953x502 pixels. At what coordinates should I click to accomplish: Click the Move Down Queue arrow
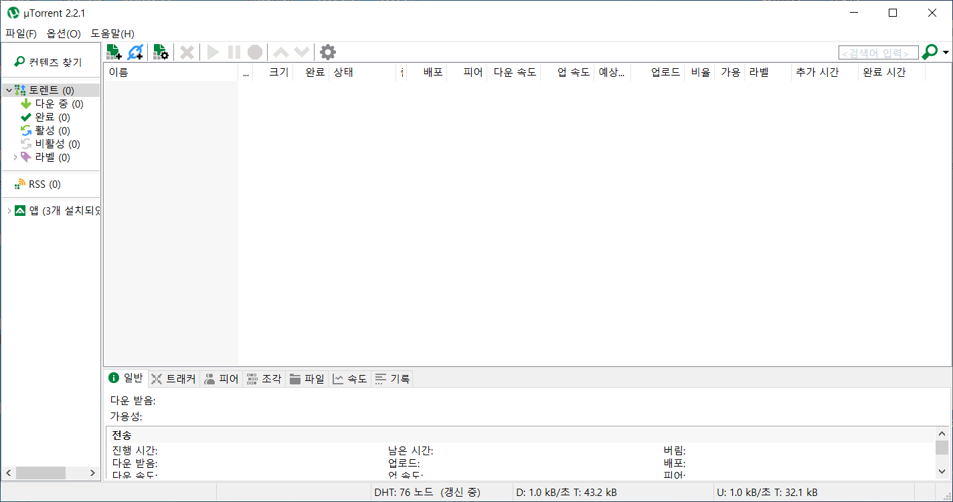coord(302,52)
